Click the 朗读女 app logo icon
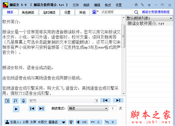175x126 pixels. pos(5,5)
